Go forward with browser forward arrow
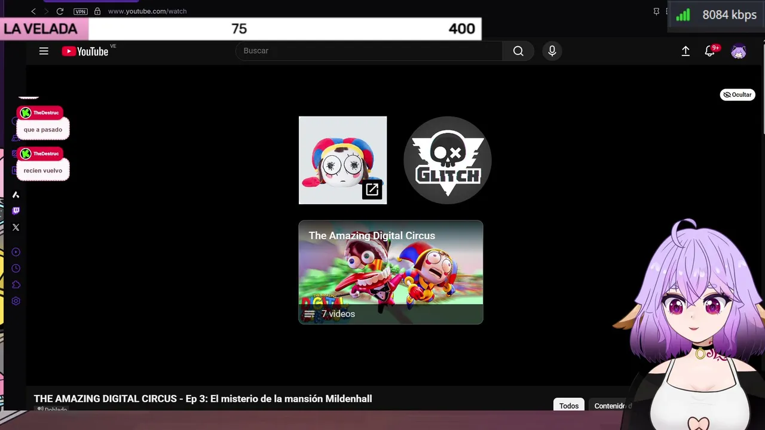The image size is (765, 430). tap(47, 11)
